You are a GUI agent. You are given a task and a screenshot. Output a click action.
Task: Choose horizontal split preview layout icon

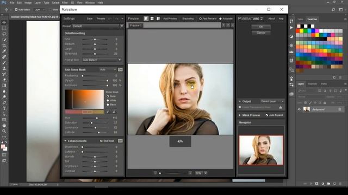coord(152,18)
